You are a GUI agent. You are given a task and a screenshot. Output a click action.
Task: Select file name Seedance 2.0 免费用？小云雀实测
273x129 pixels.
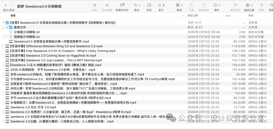coord(71,112)
